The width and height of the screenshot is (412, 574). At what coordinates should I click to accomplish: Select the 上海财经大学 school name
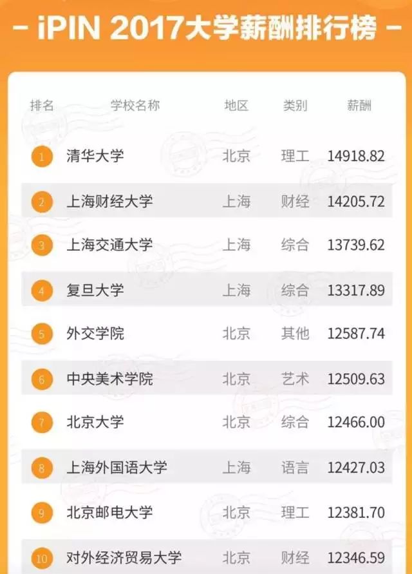[x=109, y=202]
